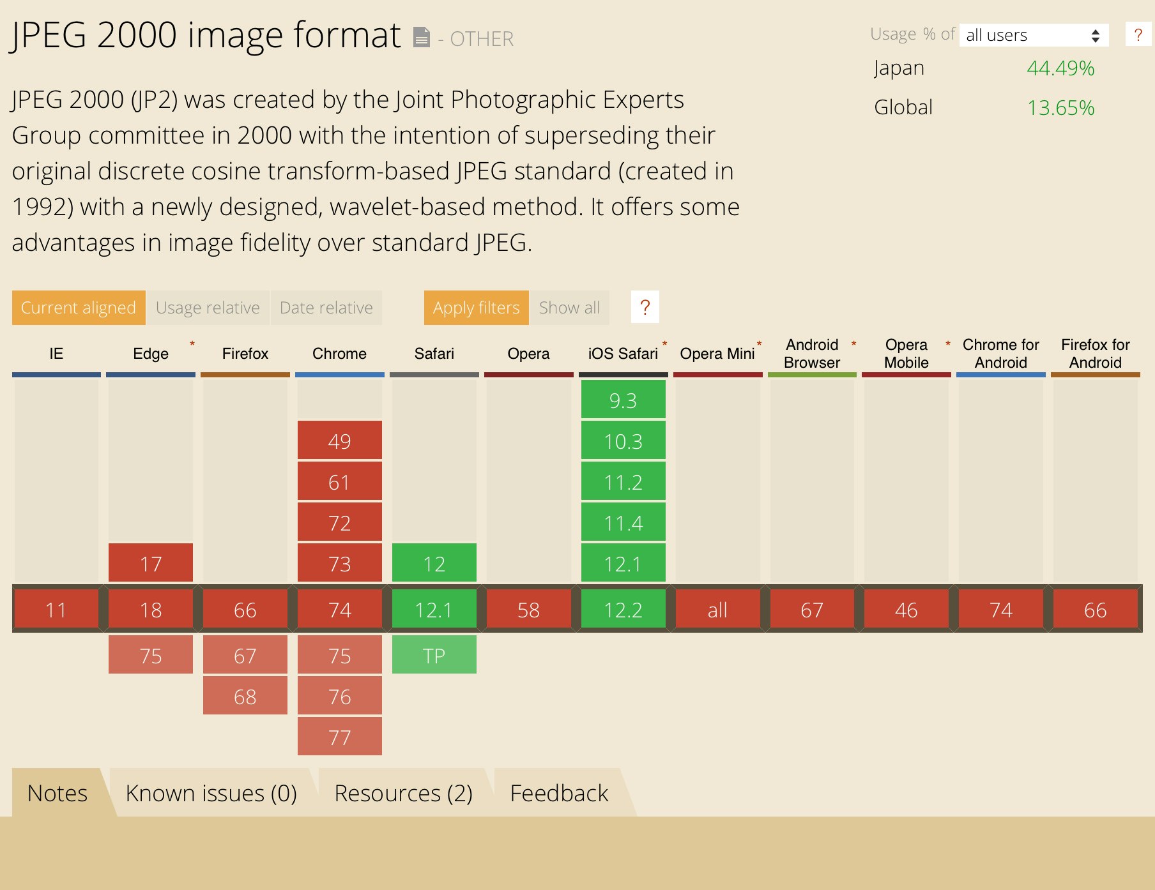
Task: Select the iOS Safari 11.4 cell
Action: pyautogui.click(x=623, y=522)
